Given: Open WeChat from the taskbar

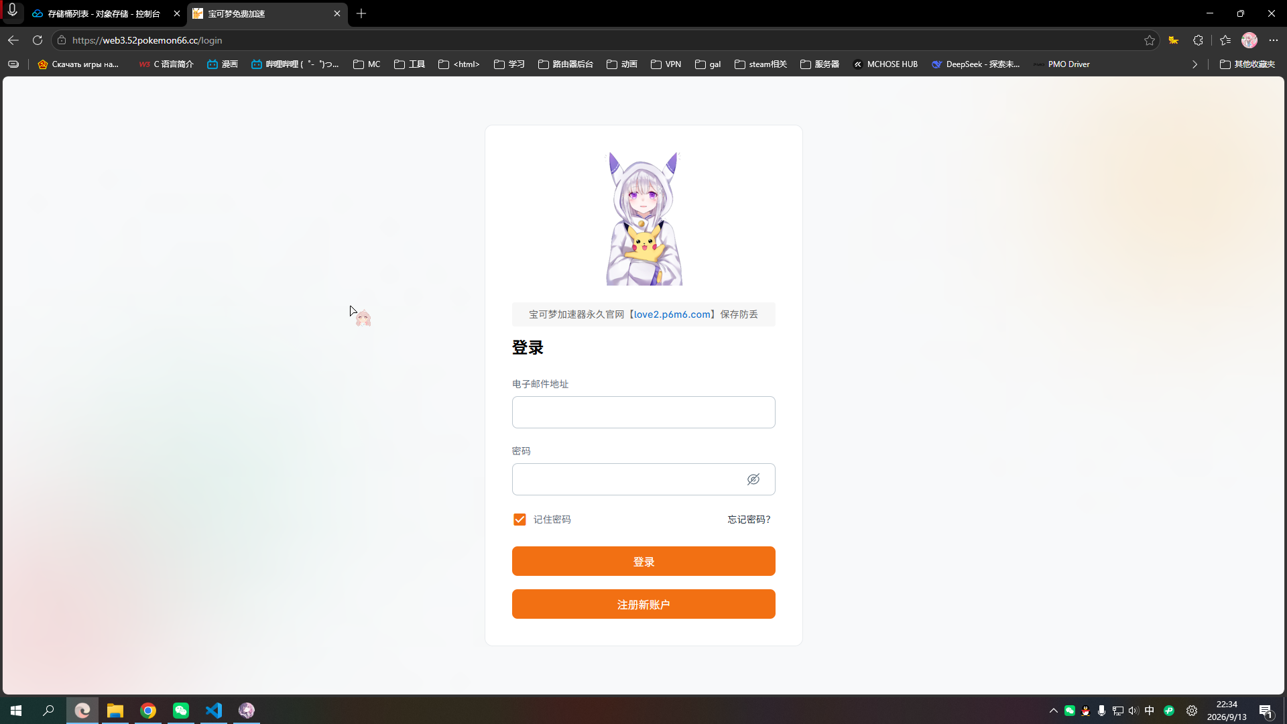Looking at the screenshot, I should (181, 711).
